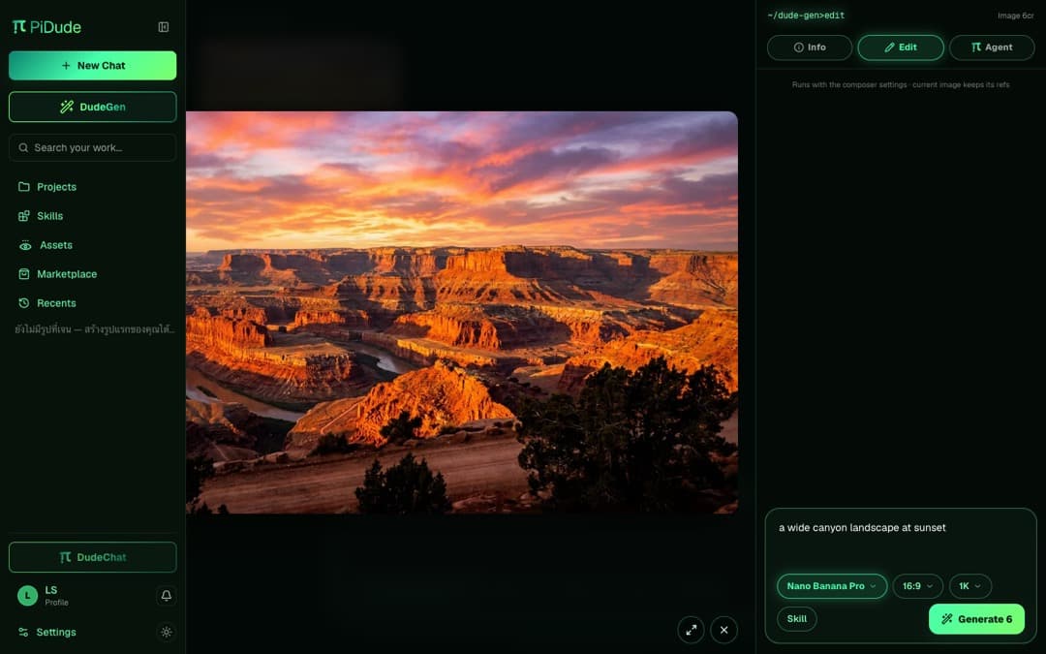This screenshot has width=1046, height=654.
Task: Click the Search your work field
Action: [93, 147]
